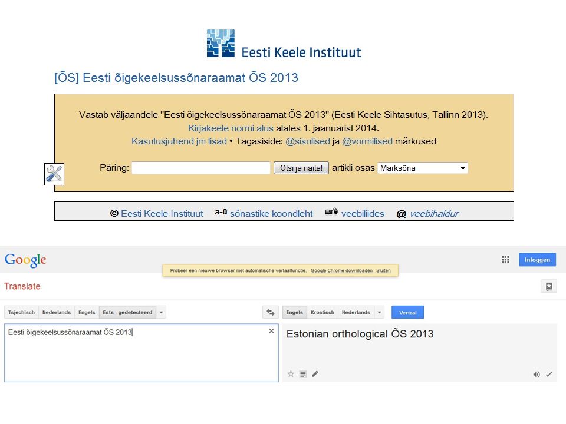The height and width of the screenshot is (424, 566).
Task: Click the Inloggen button
Action: tap(537, 260)
